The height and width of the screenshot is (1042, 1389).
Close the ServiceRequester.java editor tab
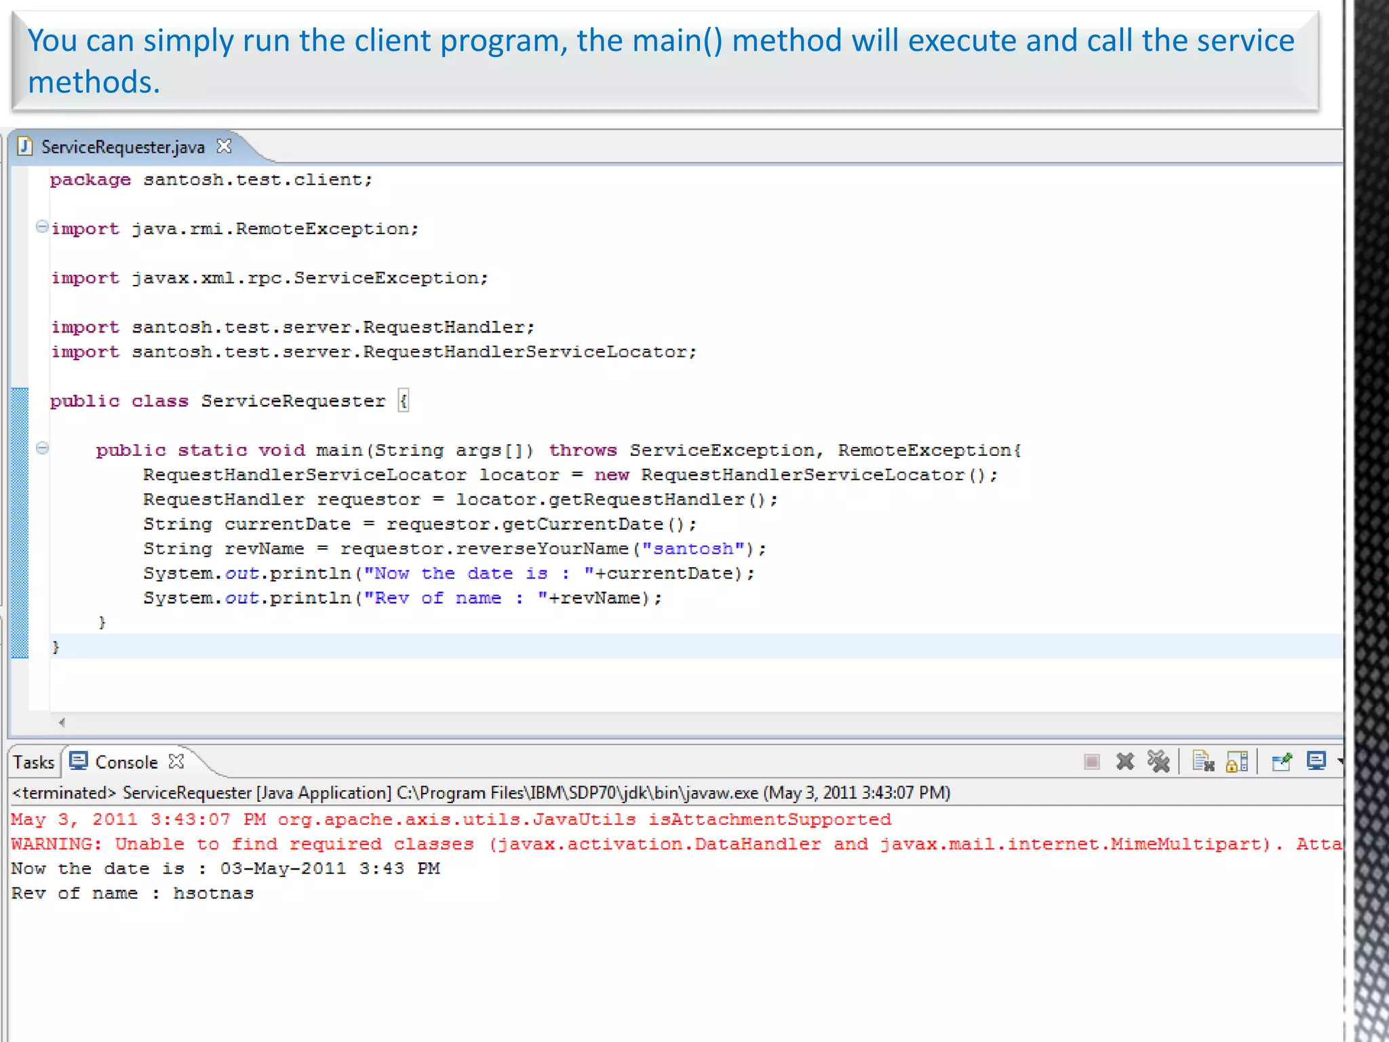224,147
